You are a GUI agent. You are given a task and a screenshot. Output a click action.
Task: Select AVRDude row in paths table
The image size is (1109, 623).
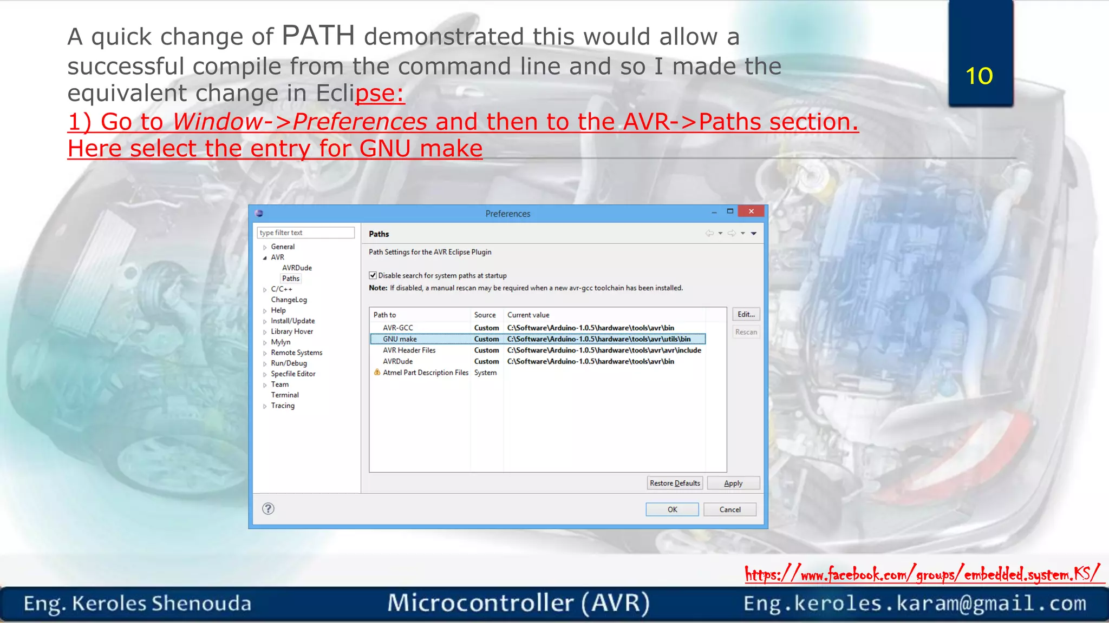click(538, 361)
